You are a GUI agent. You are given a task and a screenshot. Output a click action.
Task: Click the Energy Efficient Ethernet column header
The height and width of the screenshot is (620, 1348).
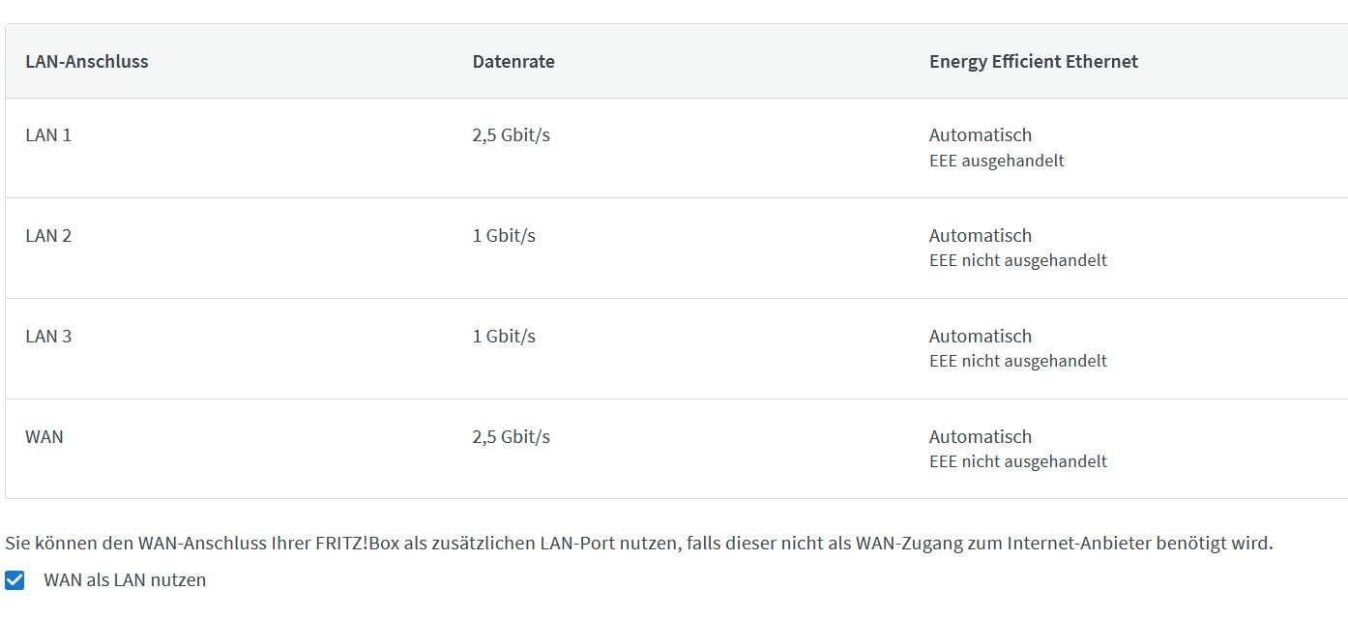(1034, 61)
